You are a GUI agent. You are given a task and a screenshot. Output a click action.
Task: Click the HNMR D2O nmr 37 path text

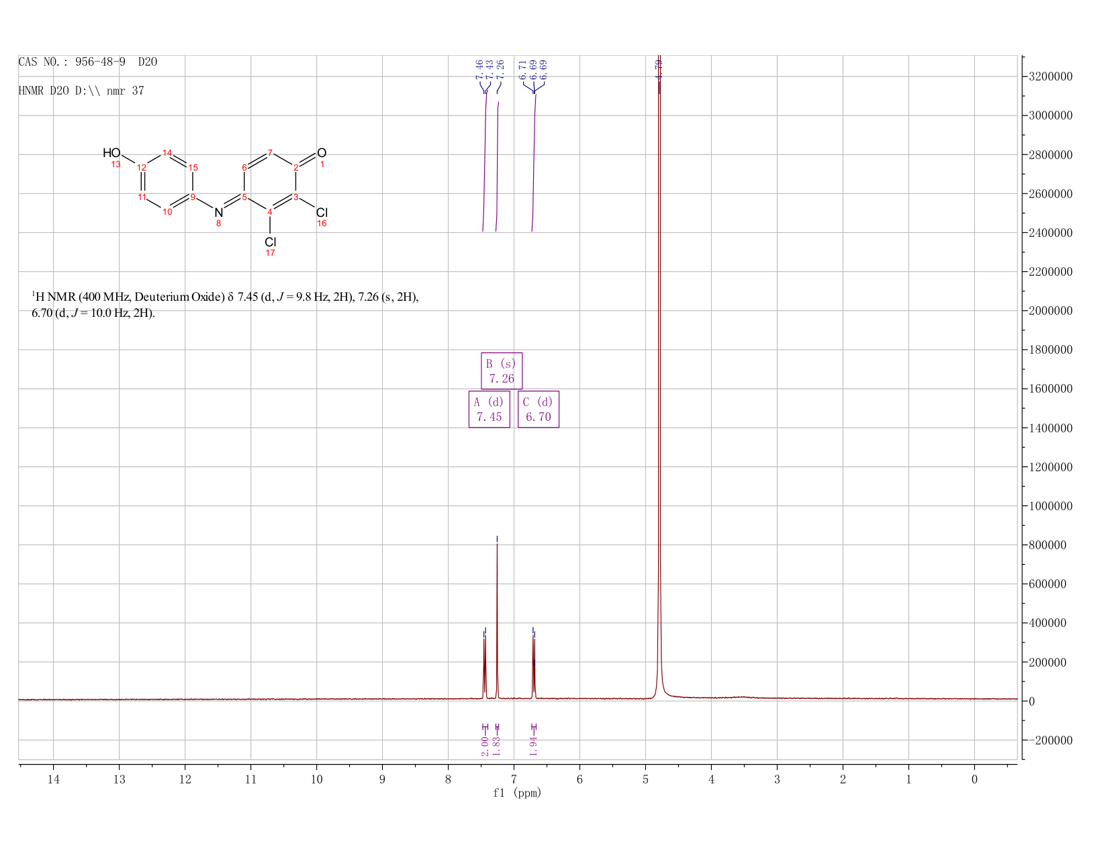click(x=81, y=91)
